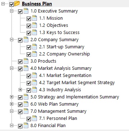Screen dimensions: 129x131
Task: Select the 4.2 Target Market Segment Strategy item
Action: pyautogui.click(x=77, y=83)
